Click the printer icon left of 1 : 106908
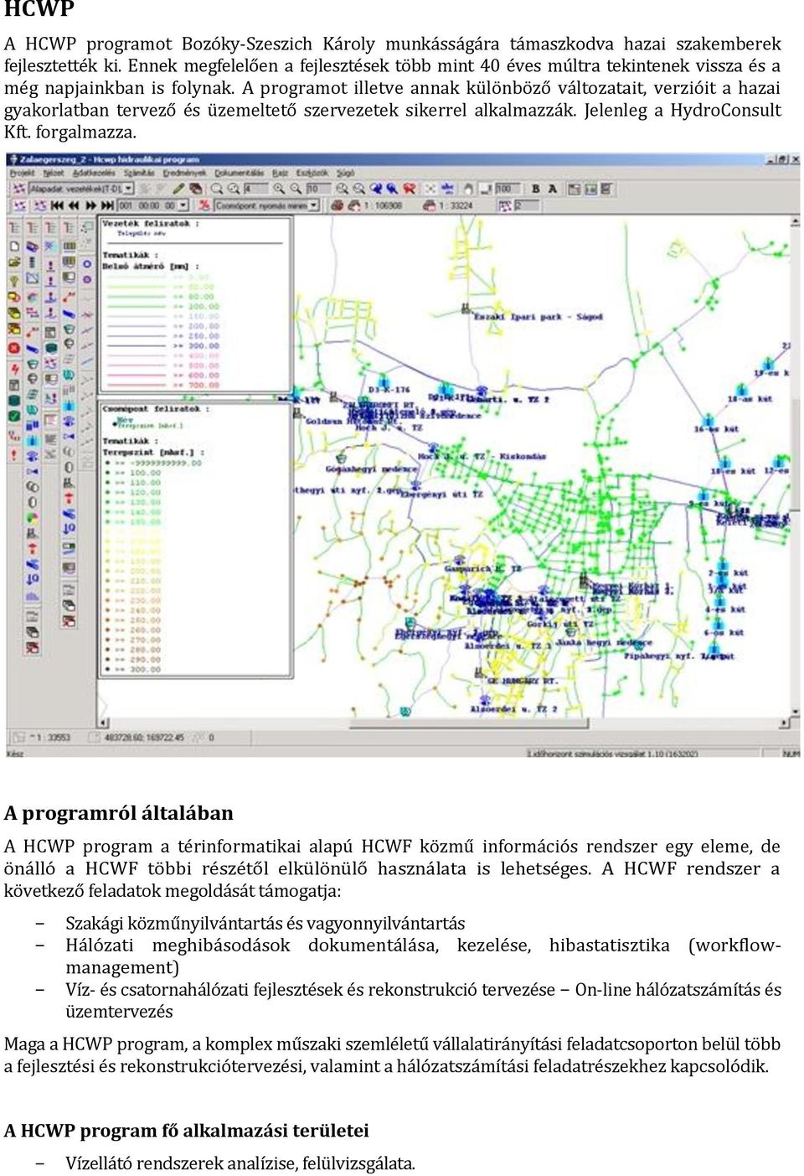Image resolution: width=804 pixels, height=1176 pixels. [338, 205]
